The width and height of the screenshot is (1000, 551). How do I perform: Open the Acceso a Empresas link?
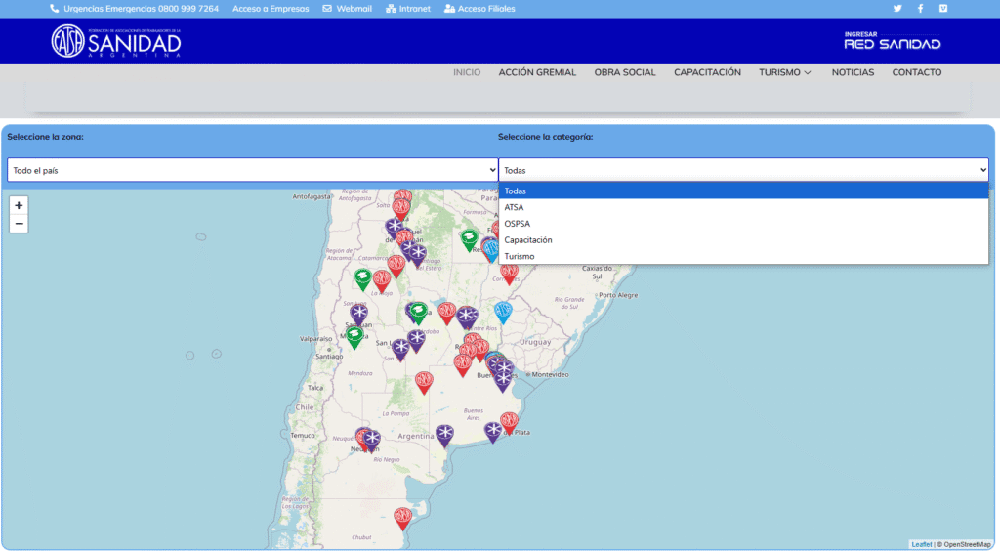click(x=271, y=8)
